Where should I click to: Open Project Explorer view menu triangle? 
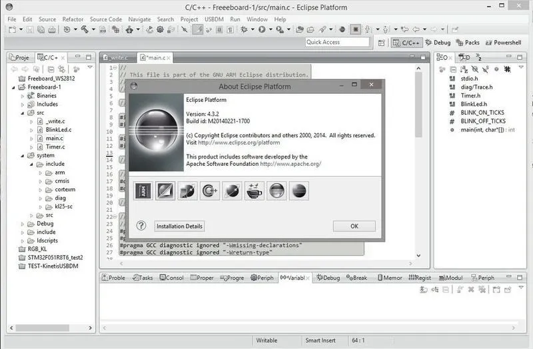click(90, 67)
